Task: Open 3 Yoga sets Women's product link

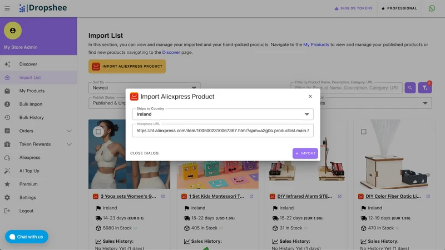Action: (128, 196)
